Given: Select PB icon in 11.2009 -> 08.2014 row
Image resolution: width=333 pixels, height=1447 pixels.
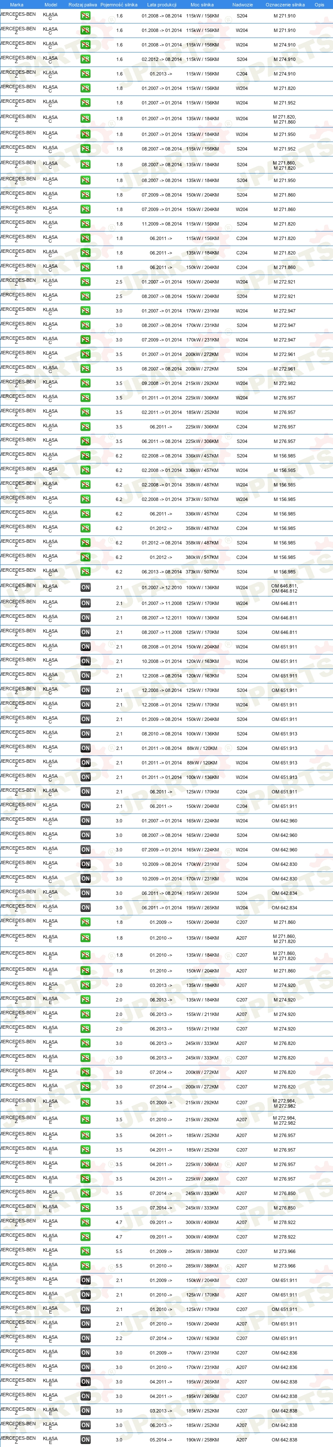Looking at the screenshot, I should point(85,224).
